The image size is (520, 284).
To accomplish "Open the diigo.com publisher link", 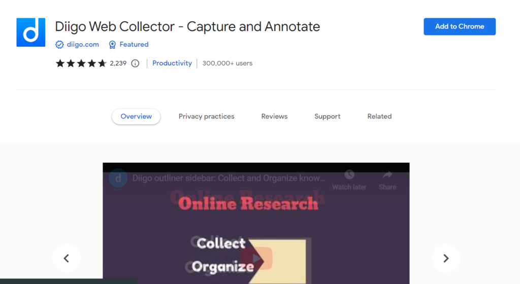I will (x=83, y=44).
